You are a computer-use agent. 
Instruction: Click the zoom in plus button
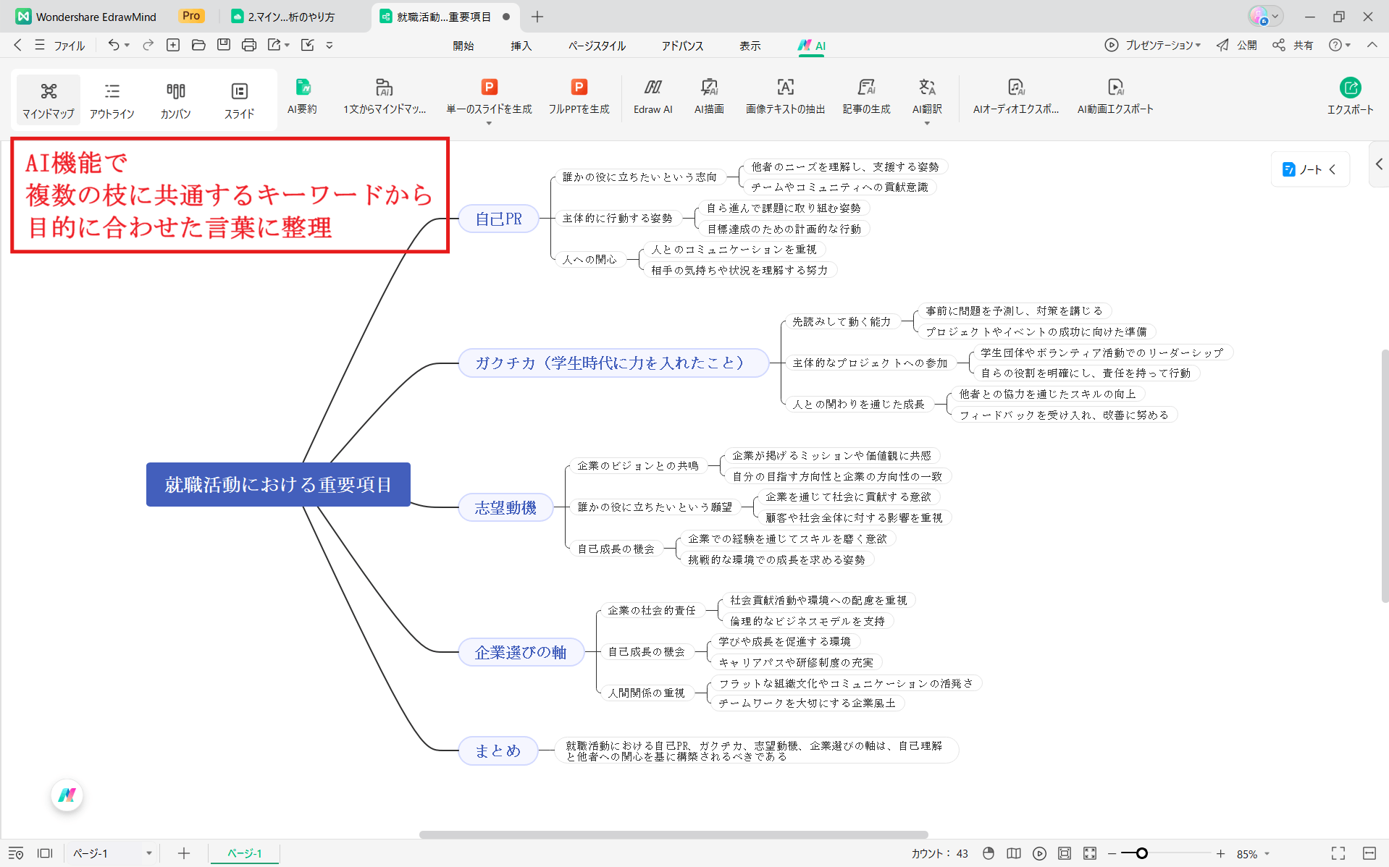1221,853
